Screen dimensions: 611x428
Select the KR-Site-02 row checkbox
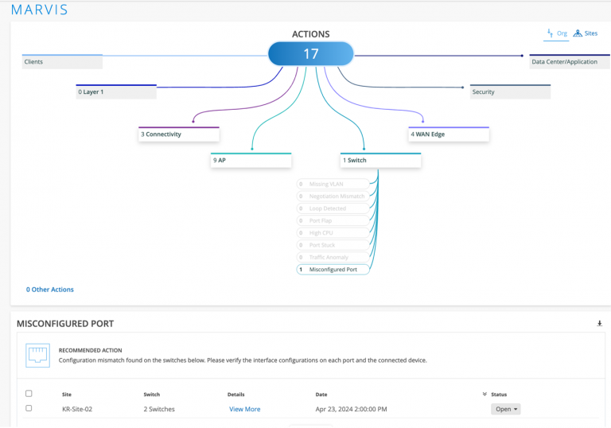(x=29, y=408)
